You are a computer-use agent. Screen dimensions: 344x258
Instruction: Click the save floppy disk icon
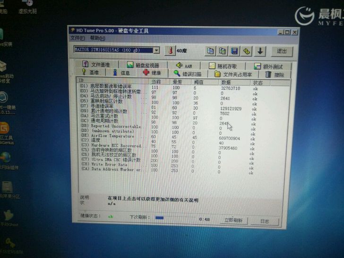tap(234, 52)
